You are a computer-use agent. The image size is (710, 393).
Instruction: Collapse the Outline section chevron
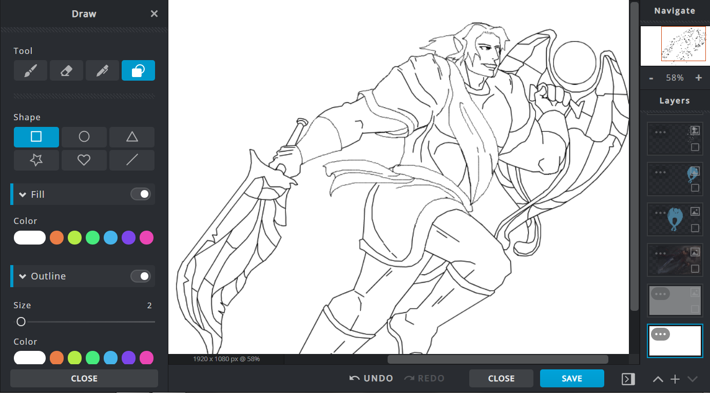[x=23, y=276]
